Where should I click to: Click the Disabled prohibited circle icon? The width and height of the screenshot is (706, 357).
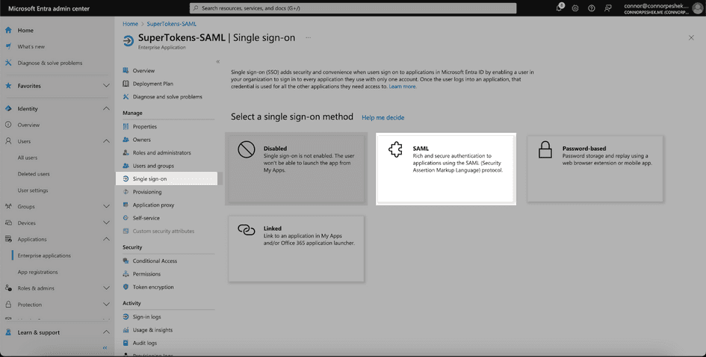click(247, 150)
